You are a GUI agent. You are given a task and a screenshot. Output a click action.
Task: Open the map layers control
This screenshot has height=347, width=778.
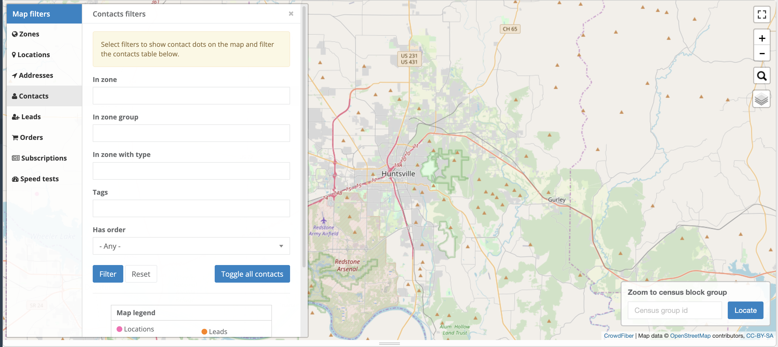point(761,99)
